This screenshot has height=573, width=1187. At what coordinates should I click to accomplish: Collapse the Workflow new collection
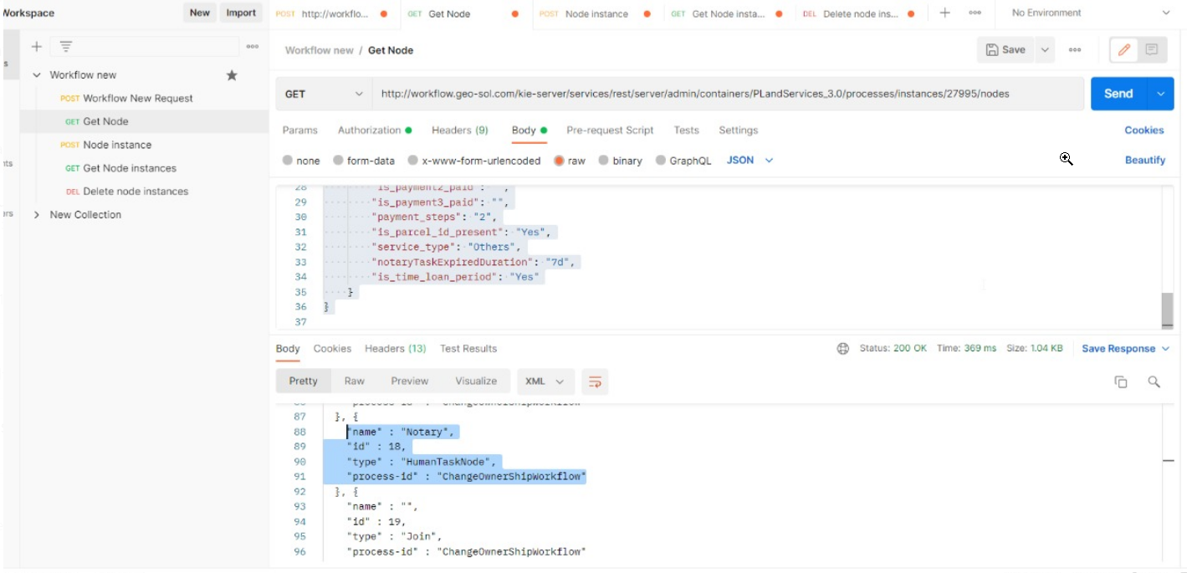pos(37,75)
